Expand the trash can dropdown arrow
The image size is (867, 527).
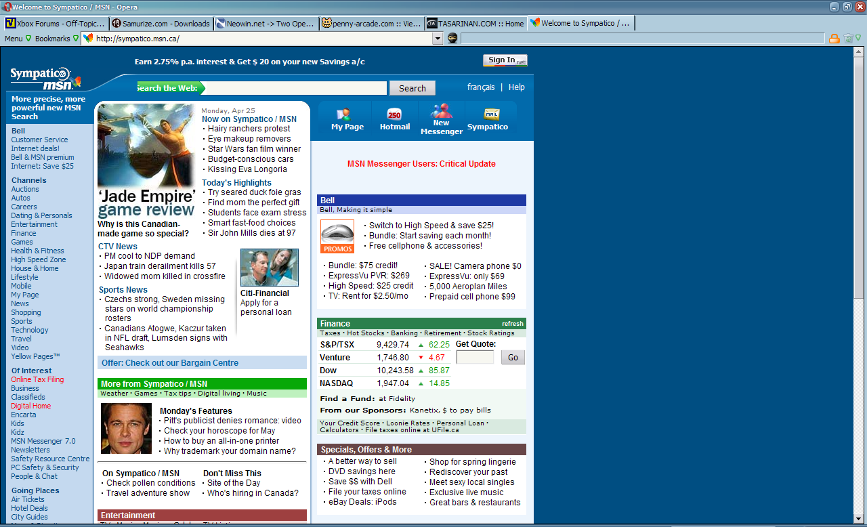click(x=858, y=39)
